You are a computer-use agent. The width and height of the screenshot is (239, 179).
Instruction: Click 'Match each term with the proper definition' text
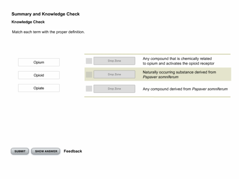click(48, 32)
